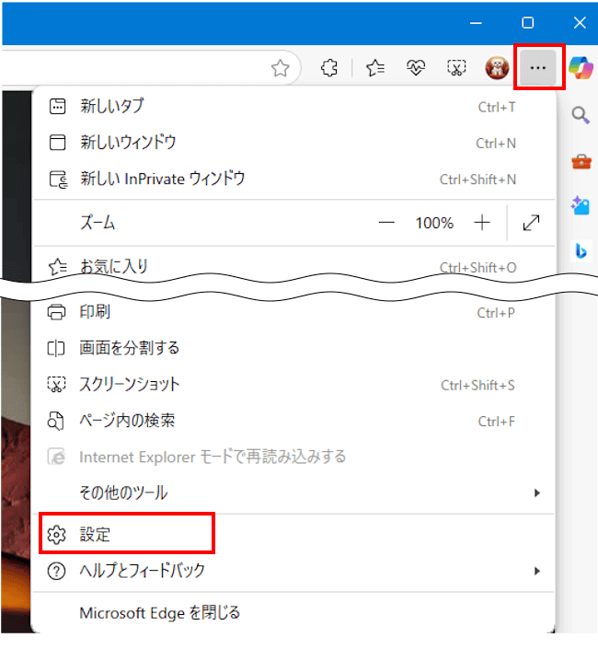Open the Favorites list toolbar icon
Viewport: 598px width, 649px height.
(375, 68)
